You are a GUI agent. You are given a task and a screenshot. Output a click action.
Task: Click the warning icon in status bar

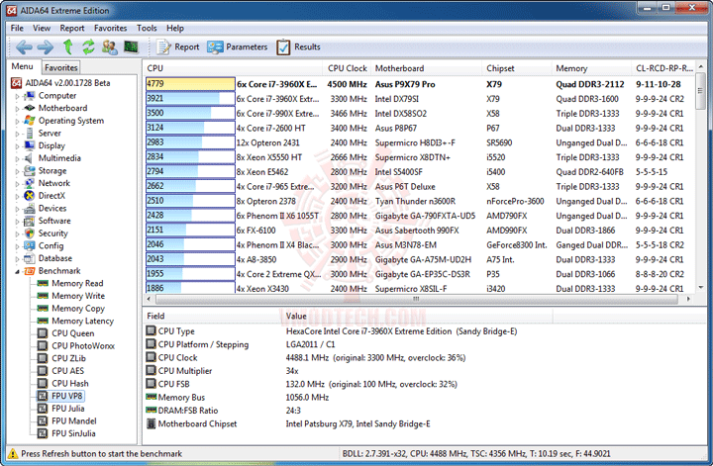[x=13, y=453]
